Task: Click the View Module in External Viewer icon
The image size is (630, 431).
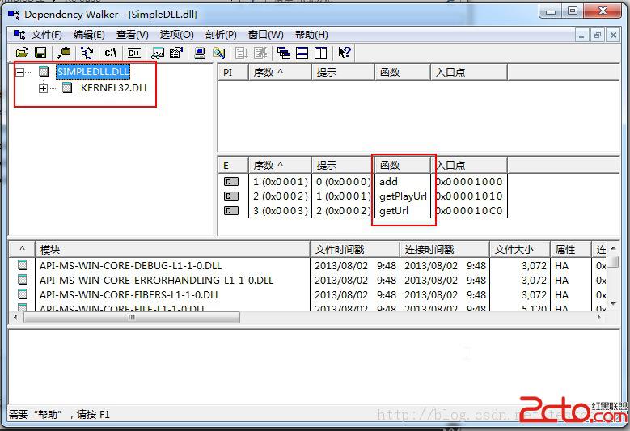Action: pos(158,53)
